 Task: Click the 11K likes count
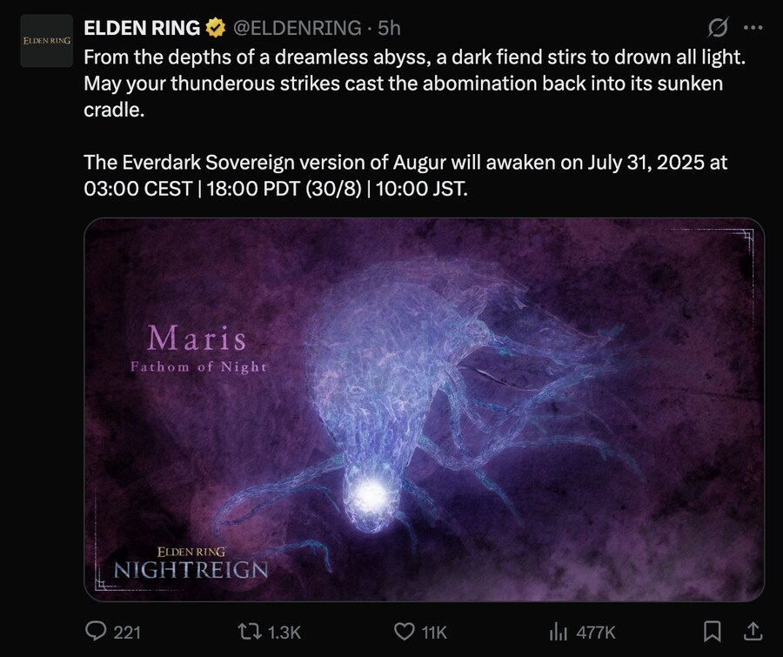pyautogui.click(x=433, y=632)
